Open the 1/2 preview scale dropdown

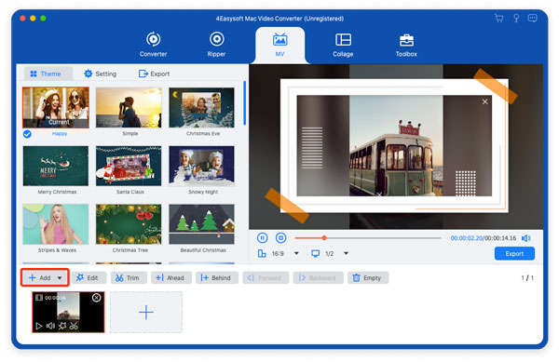coord(346,253)
